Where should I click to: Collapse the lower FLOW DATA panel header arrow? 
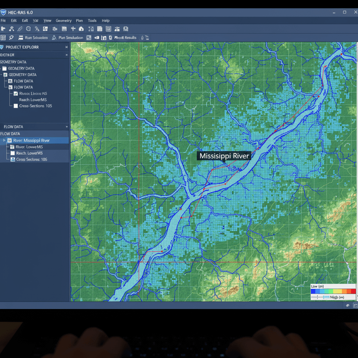[x=67, y=127]
